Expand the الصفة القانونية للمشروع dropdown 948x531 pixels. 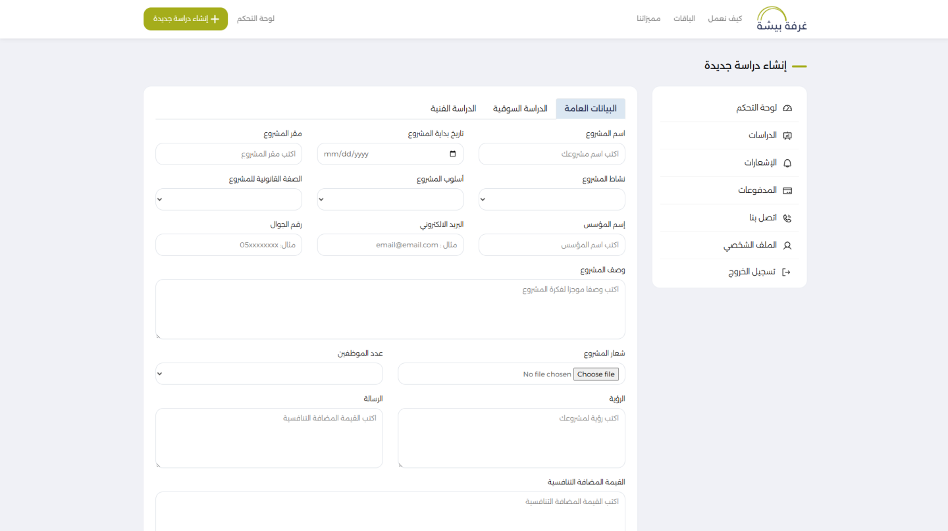(228, 199)
